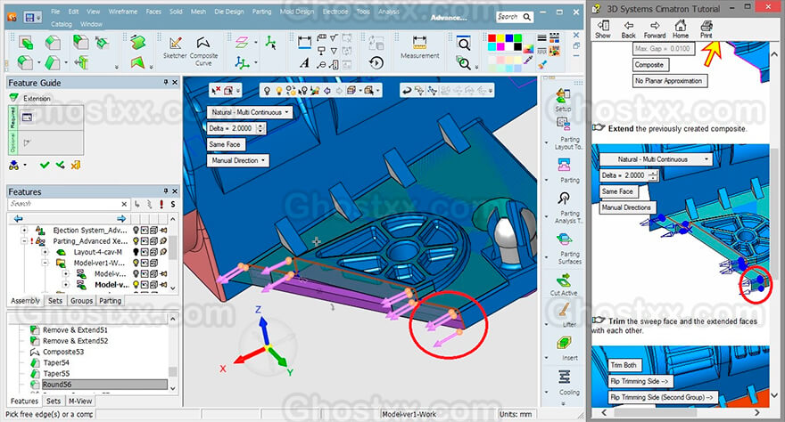Open the Sketcher tool
Image resolution: width=785 pixels, height=422 pixels.
[175, 48]
